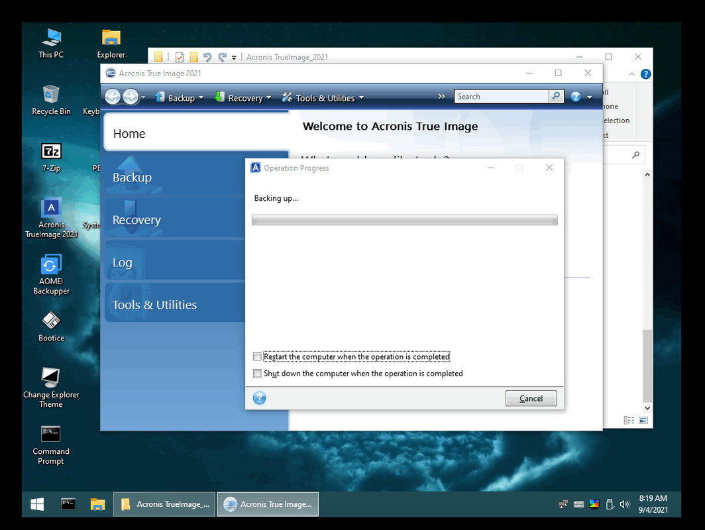
Task: Select Tools & Utilities in the sidebar
Action: [x=174, y=304]
